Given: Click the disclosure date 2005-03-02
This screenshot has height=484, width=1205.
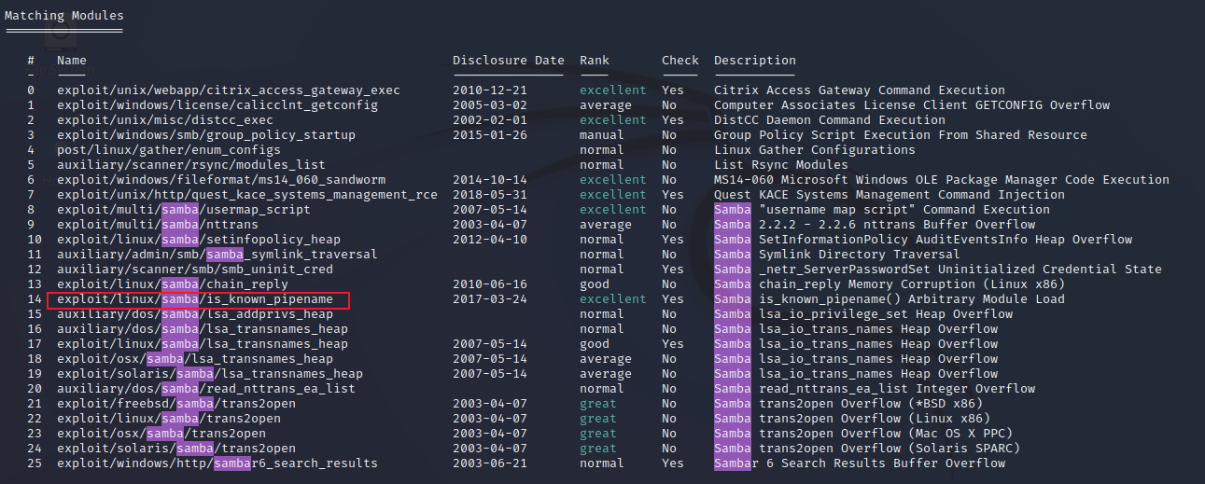Looking at the screenshot, I should click(x=490, y=105).
